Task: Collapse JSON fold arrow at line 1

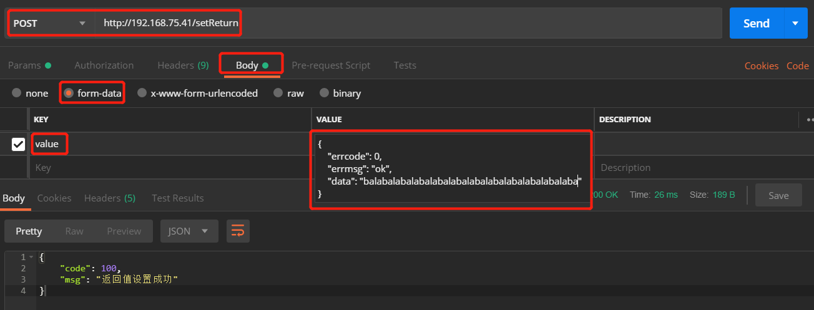Action: pyautogui.click(x=31, y=257)
